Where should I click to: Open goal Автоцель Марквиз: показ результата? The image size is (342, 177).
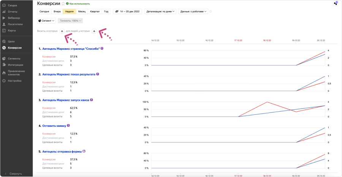69,74
